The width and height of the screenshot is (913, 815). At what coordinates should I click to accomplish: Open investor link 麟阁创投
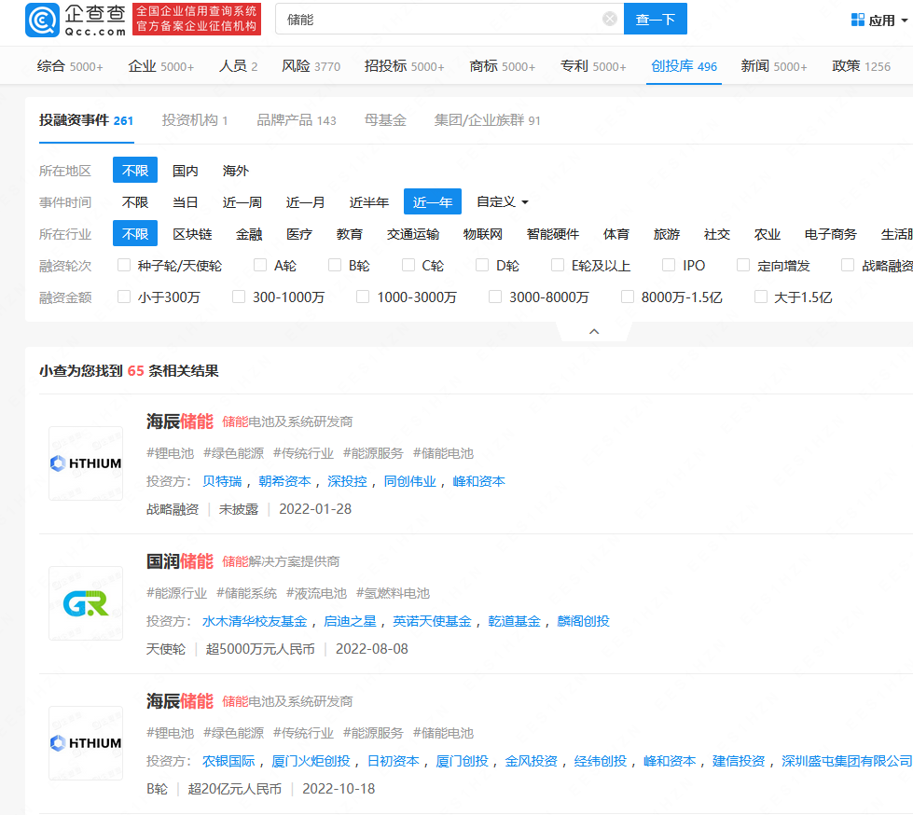(584, 621)
